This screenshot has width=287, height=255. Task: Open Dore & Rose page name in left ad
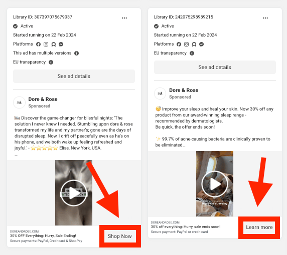[43, 99]
